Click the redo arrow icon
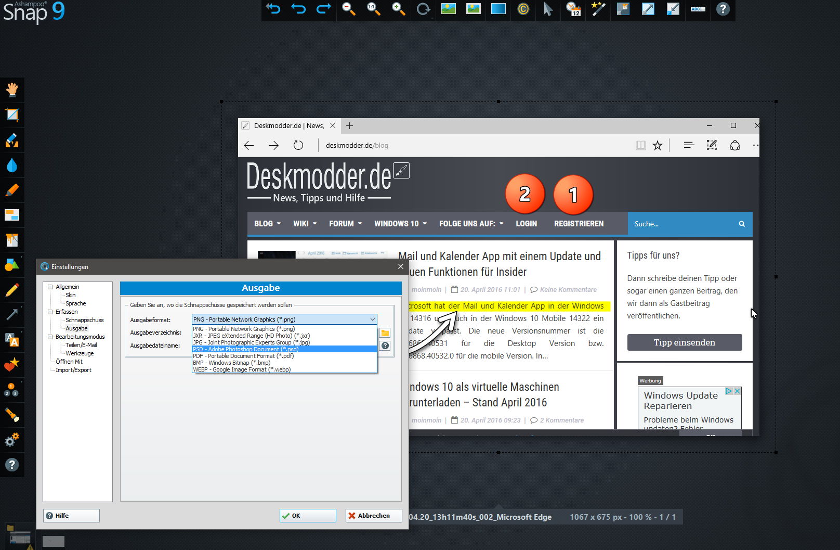Screen dimensions: 840x550 (x=323, y=9)
